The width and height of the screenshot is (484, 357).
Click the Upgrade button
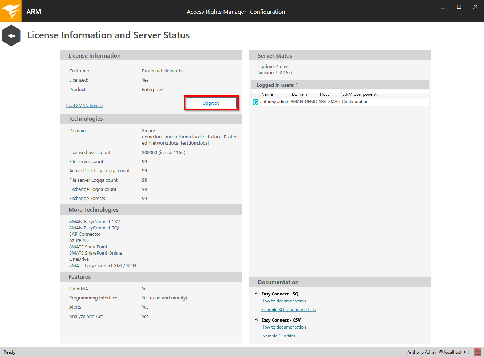pos(211,103)
